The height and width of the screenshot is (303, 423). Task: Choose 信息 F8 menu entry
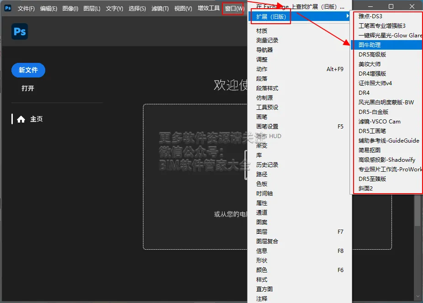click(300, 251)
